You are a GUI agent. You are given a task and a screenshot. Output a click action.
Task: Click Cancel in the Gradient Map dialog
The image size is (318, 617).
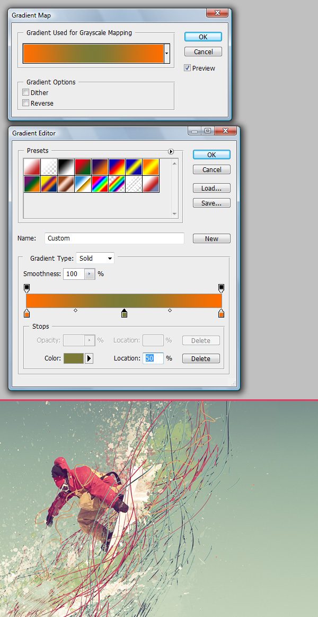point(204,52)
